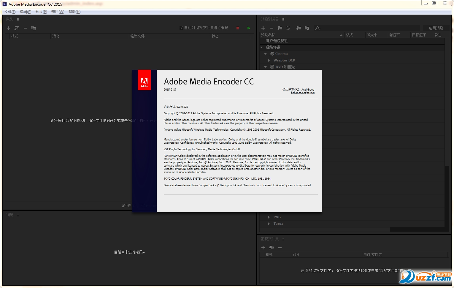Open the 窗口(W) menu
This screenshot has width=454, height=288.
coord(58,12)
